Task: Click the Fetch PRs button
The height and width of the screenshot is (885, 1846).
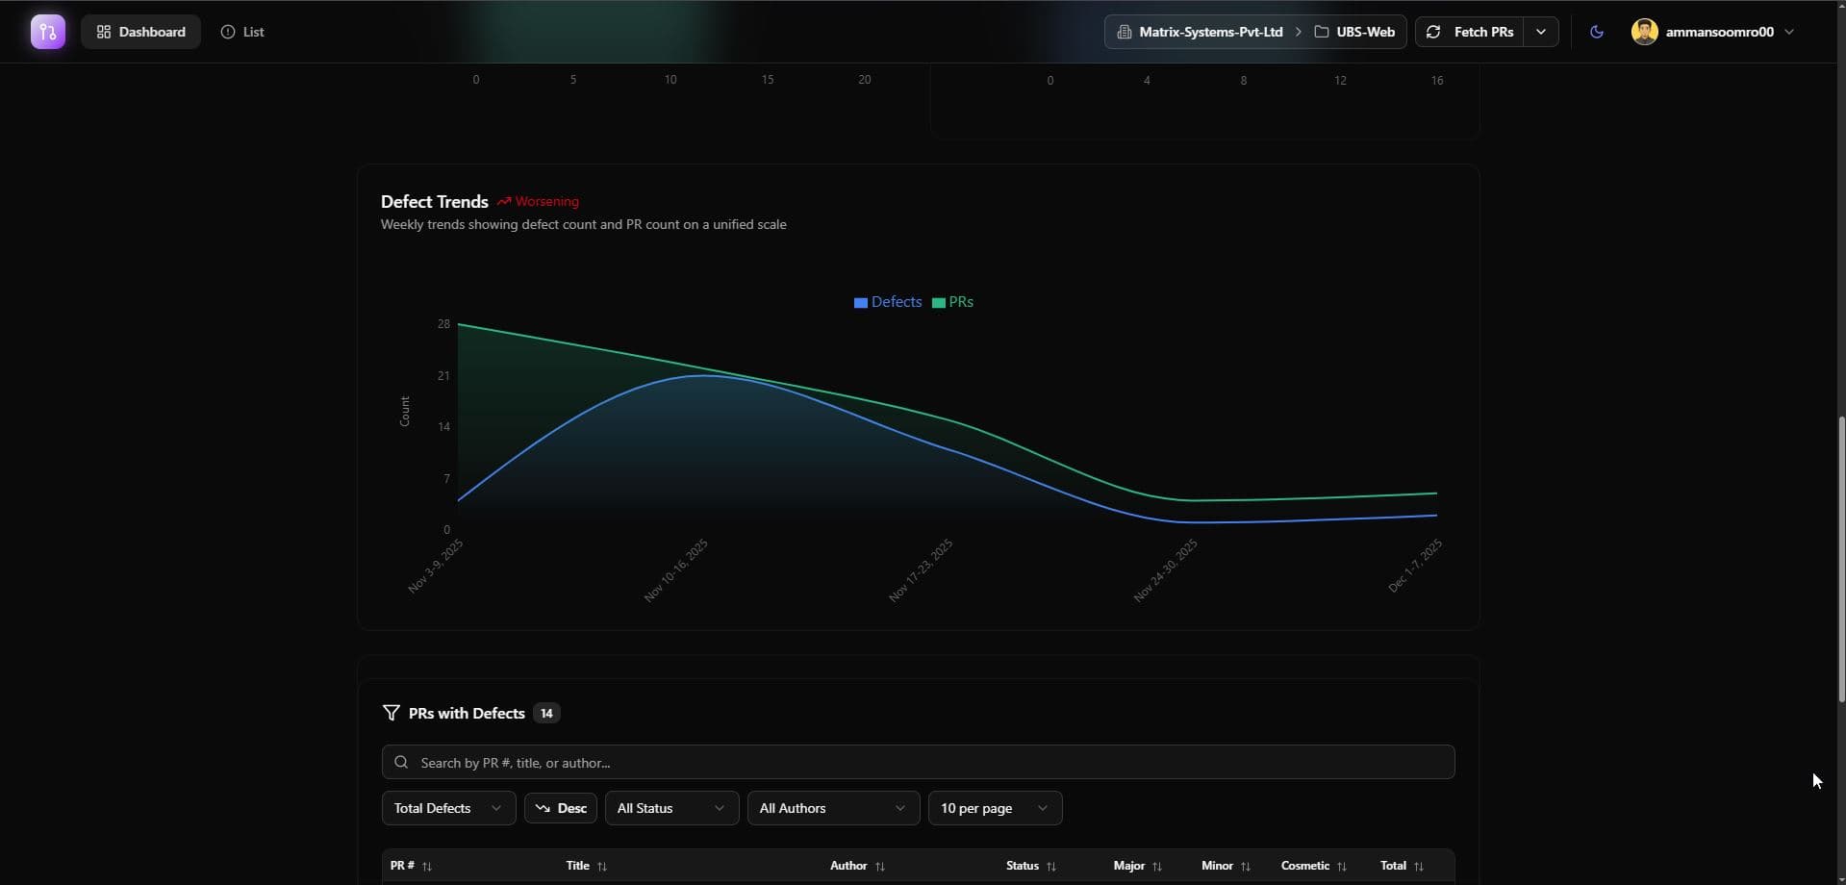Action: 1470,32
